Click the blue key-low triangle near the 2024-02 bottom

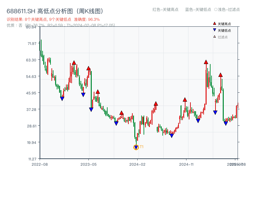136,146
